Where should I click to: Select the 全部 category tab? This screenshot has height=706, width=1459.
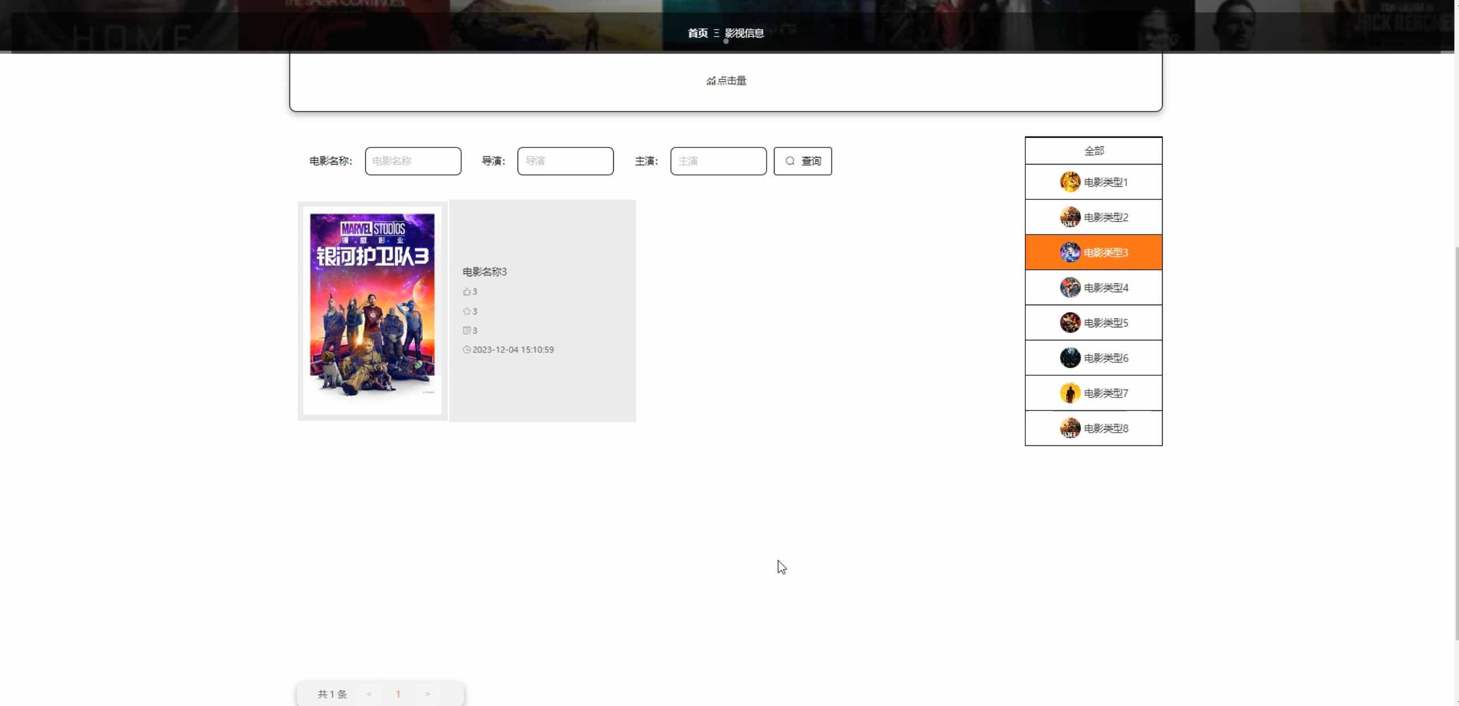(x=1093, y=151)
